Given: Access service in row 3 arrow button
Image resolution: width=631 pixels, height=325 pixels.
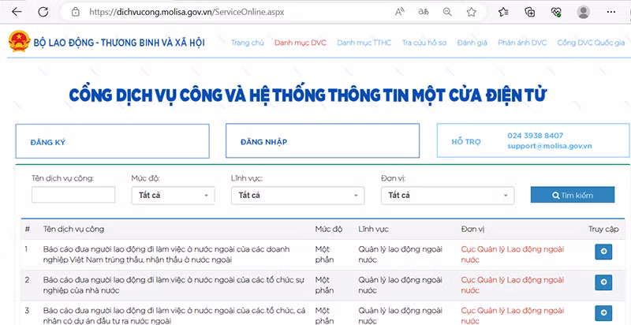Looking at the screenshot, I should pos(603,313).
